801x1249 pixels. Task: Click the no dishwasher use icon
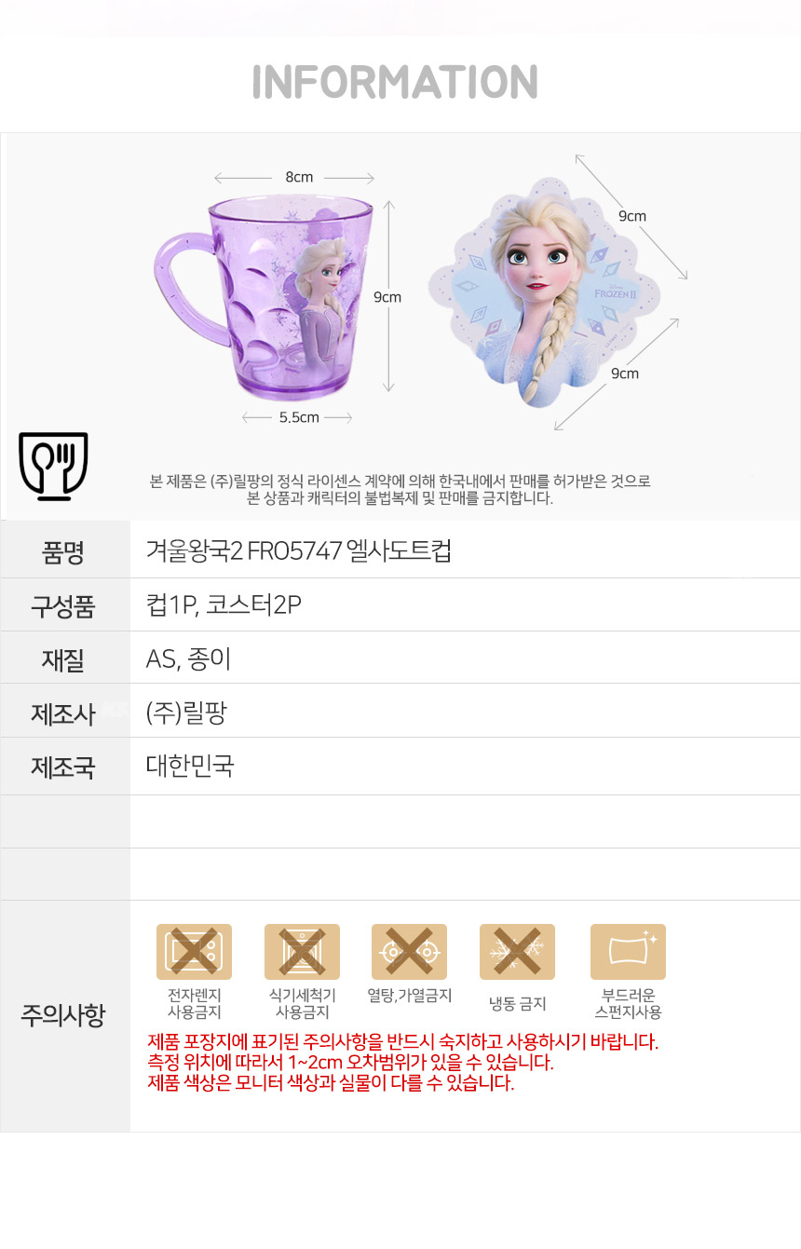[x=302, y=951]
